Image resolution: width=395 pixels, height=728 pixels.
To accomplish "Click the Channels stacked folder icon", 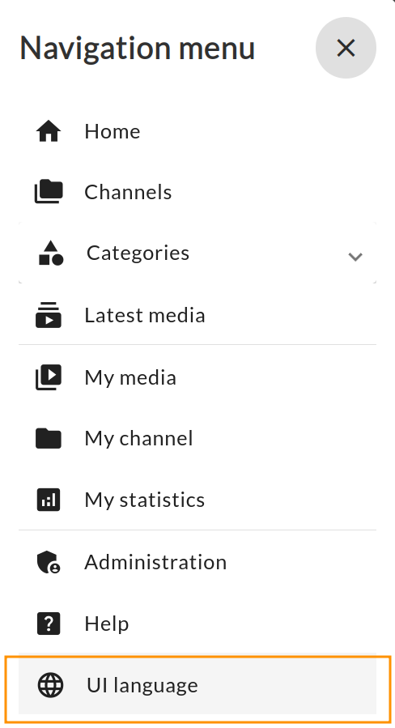I will [x=49, y=192].
